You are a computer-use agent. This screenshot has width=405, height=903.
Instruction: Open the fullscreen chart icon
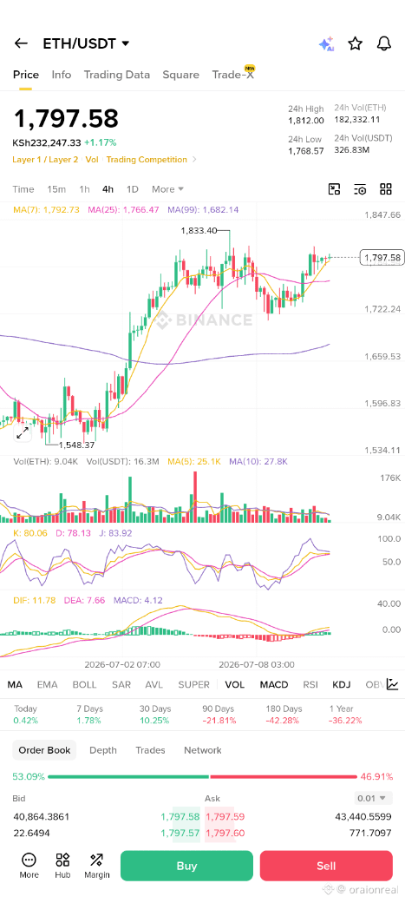click(x=334, y=189)
